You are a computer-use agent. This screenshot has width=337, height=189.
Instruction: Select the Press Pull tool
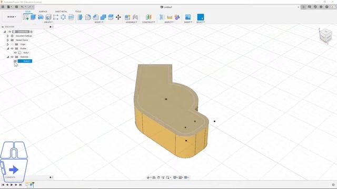point(80,17)
